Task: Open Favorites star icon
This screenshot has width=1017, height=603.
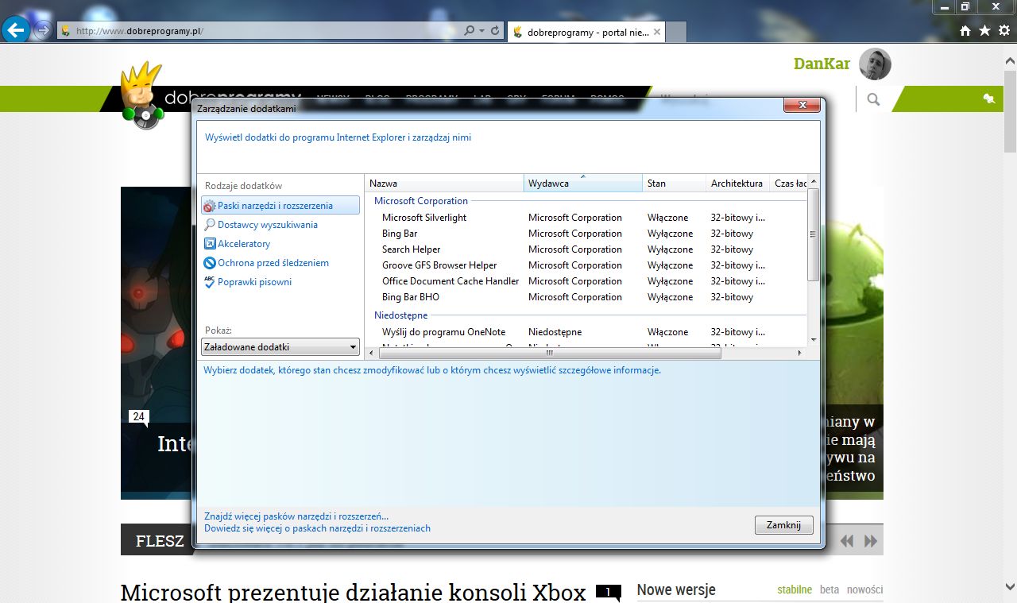Action: [984, 30]
